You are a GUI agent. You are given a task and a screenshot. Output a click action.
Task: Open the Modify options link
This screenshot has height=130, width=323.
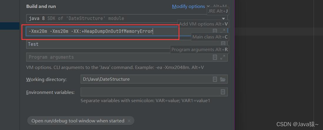[188, 6]
